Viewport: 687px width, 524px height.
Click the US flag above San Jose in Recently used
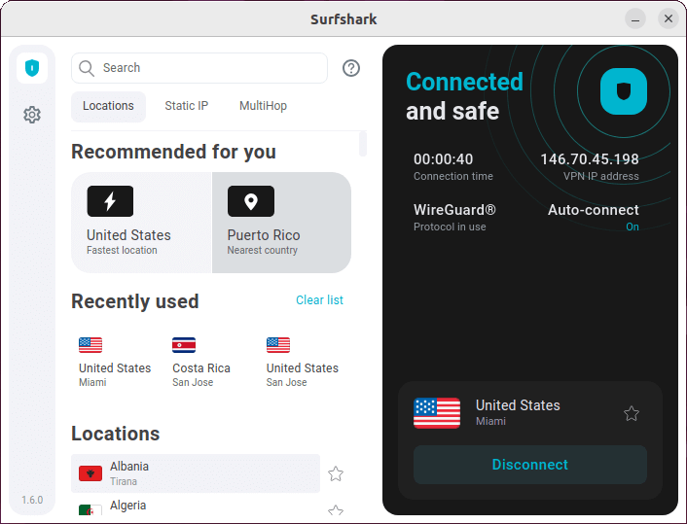coord(278,345)
